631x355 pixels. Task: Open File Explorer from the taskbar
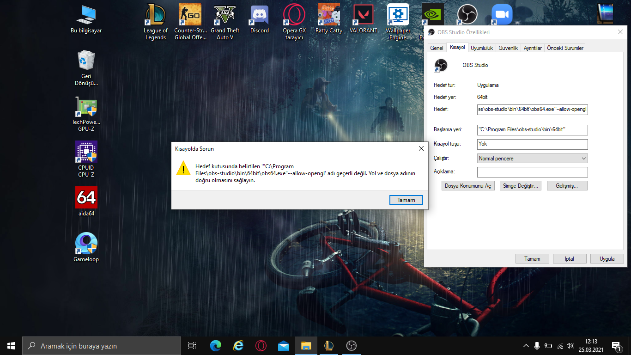pos(306,346)
